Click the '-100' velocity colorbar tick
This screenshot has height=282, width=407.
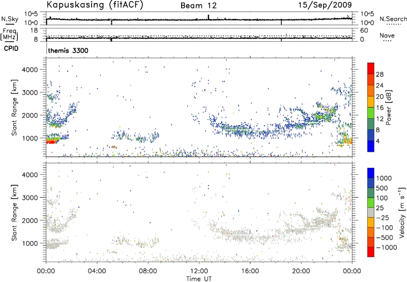385,228
